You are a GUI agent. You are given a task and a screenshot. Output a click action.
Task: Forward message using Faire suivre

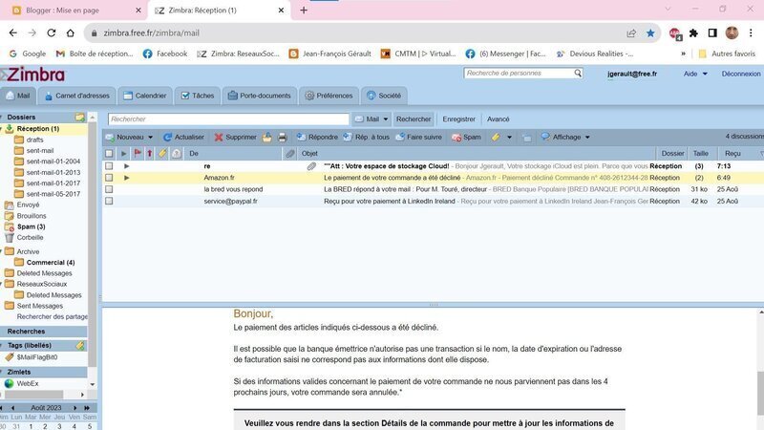tap(418, 137)
